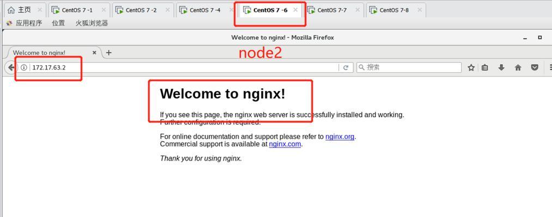Go back with the Firefox back arrow
The height and width of the screenshot is (217, 552).
click(x=11, y=68)
